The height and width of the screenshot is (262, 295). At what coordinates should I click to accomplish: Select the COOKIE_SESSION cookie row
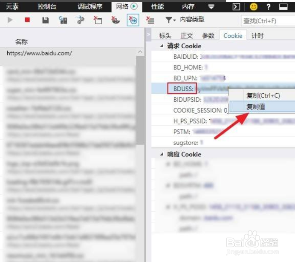click(x=190, y=110)
